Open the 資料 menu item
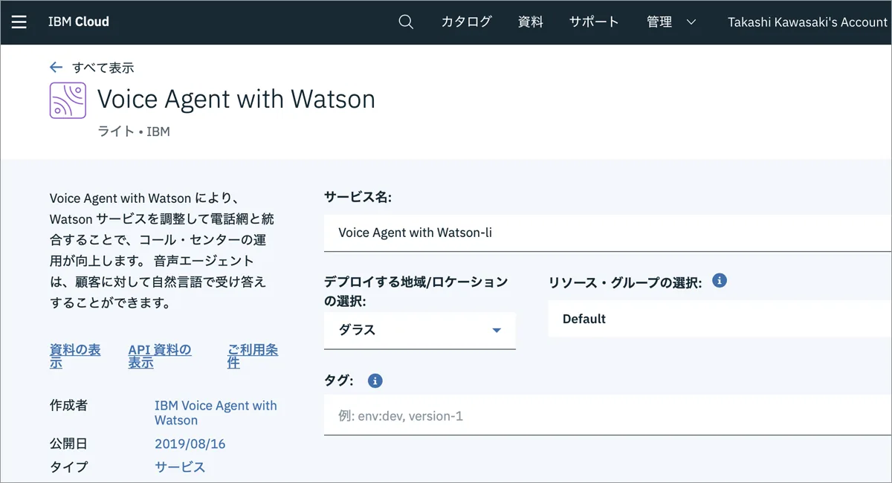The height and width of the screenshot is (483, 892). click(x=530, y=22)
